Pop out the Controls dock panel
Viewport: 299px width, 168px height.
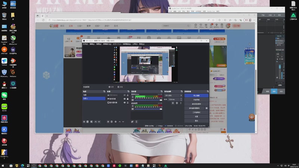click(208, 91)
